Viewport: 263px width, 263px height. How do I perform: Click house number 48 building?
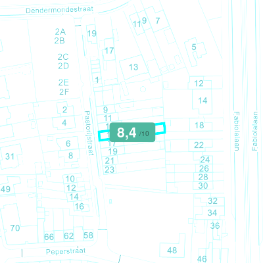[x=172, y=250]
